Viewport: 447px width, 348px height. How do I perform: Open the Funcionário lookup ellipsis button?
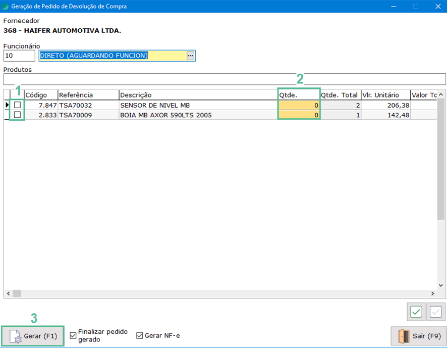[x=190, y=56]
